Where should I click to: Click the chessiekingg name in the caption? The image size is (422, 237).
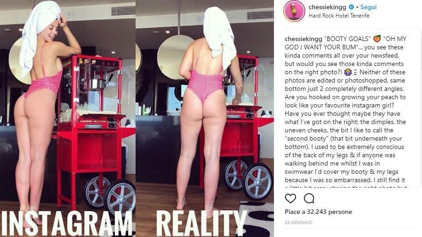point(303,39)
